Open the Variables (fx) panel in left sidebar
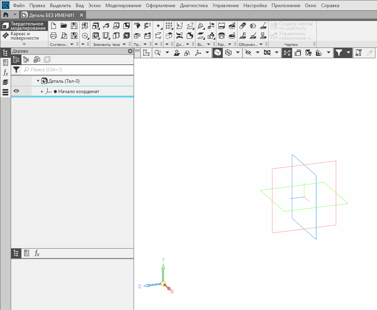Screen dimensions: 377x310 6,72
